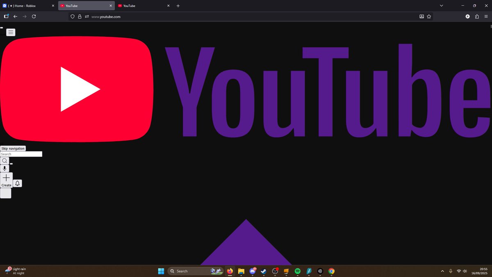Show hidden system tray icons
Viewport: 492px width, 277px height.
442,271
